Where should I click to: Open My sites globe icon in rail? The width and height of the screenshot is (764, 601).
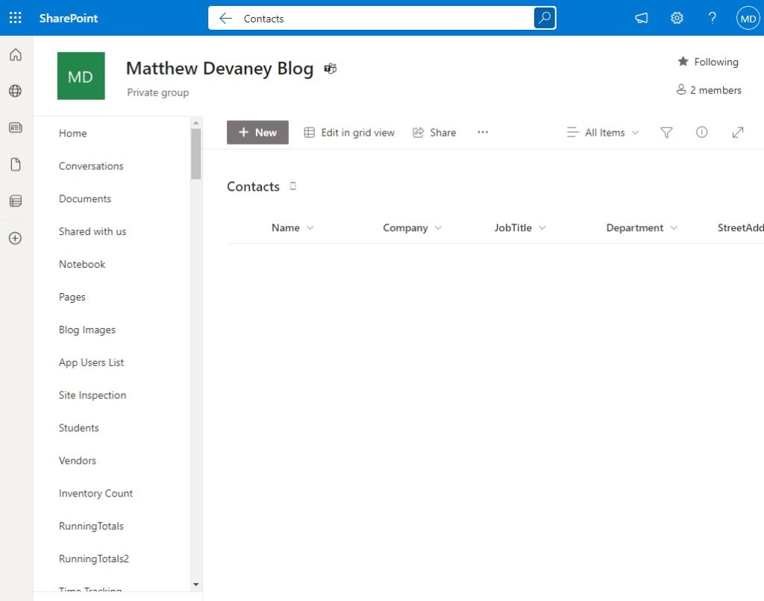point(16,91)
